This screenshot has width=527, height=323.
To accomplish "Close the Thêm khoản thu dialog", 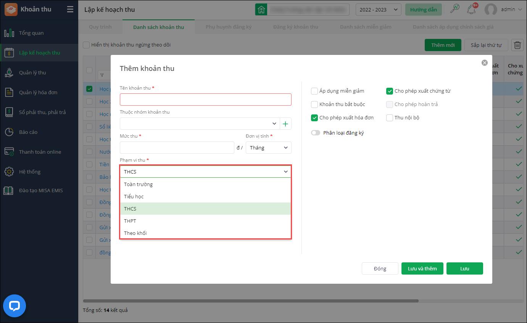I will point(484,63).
